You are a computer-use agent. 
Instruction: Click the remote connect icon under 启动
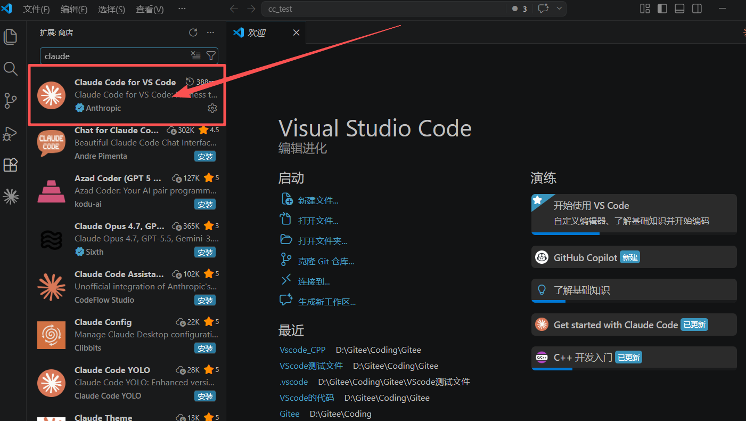[286, 280]
